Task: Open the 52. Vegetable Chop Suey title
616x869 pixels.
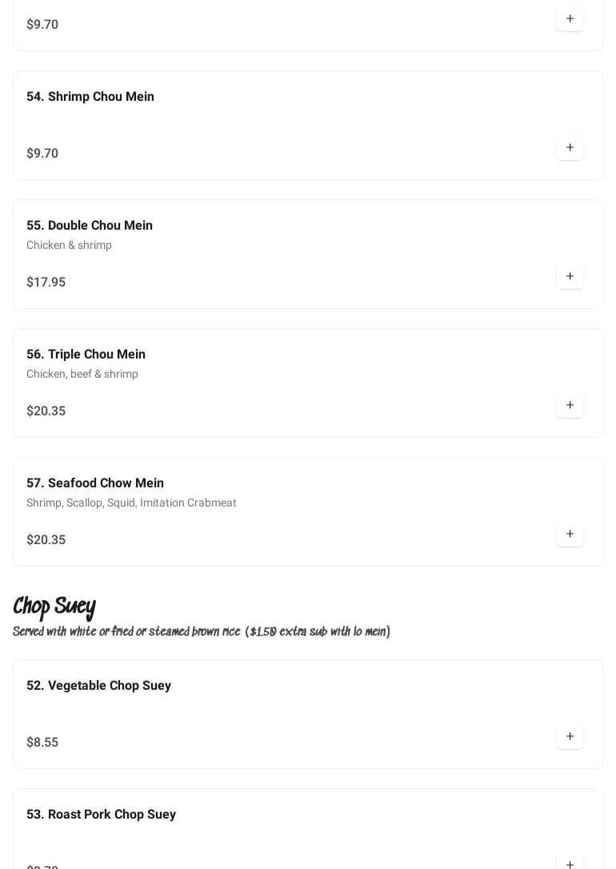Action: click(x=98, y=686)
